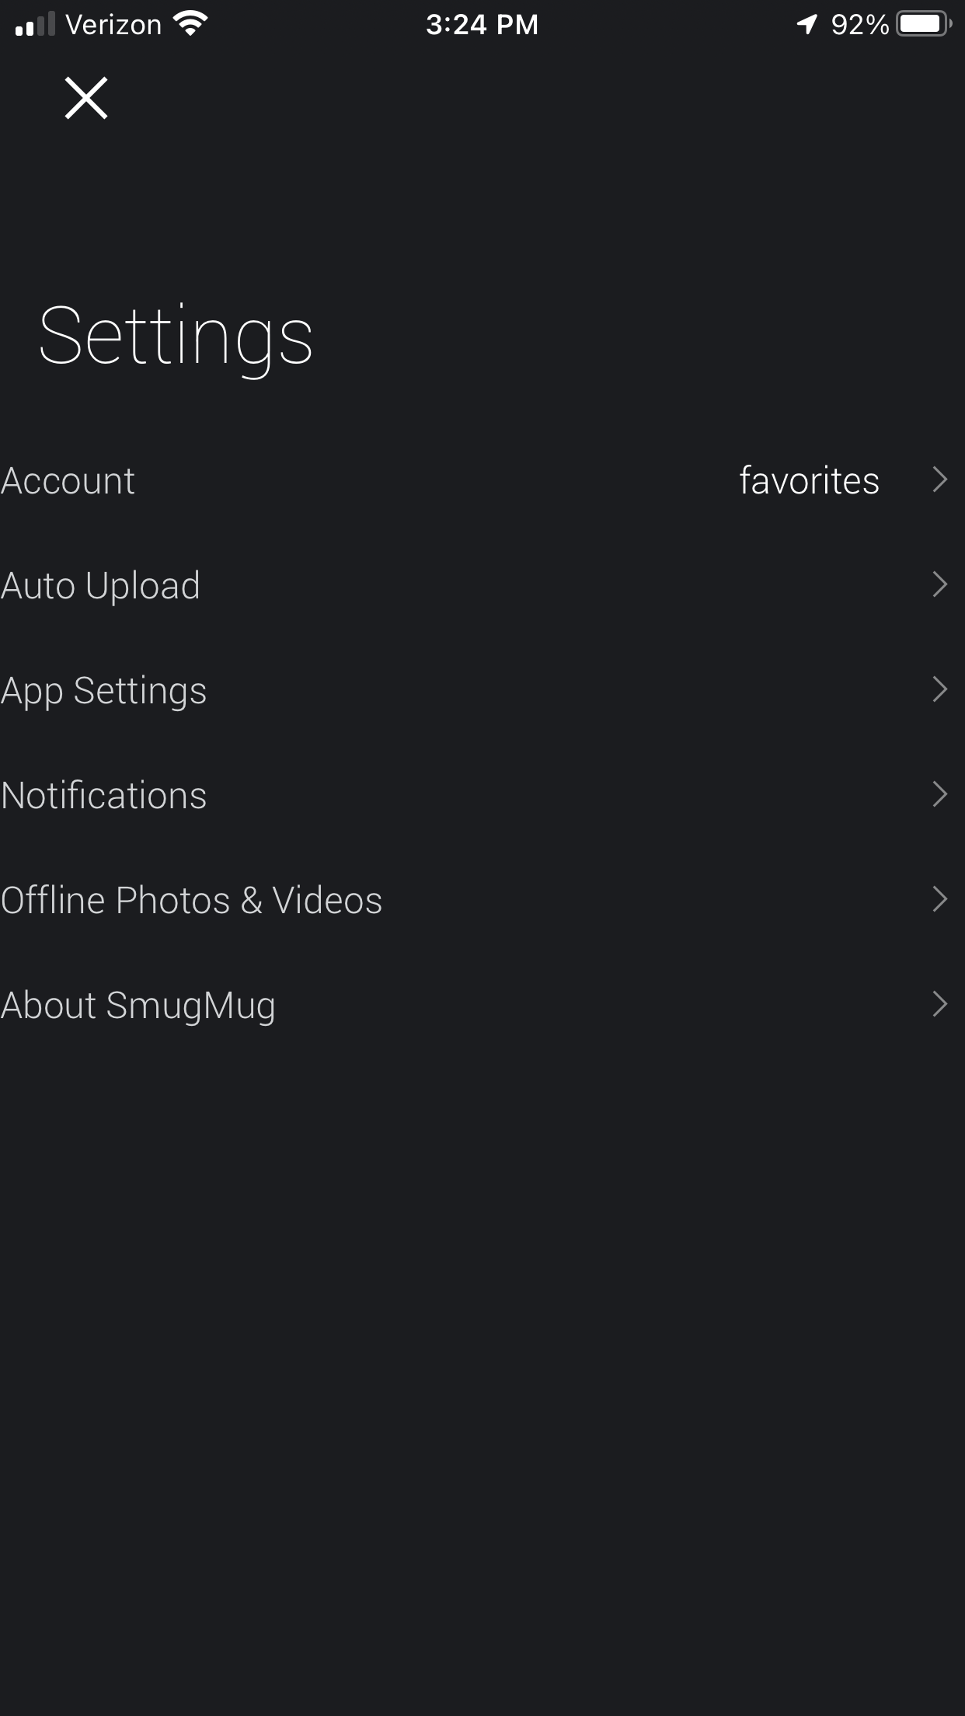Viewport: 965px width, 1716px height.
Task: Open the Account menu item
Action: click(x=68, y=480)
